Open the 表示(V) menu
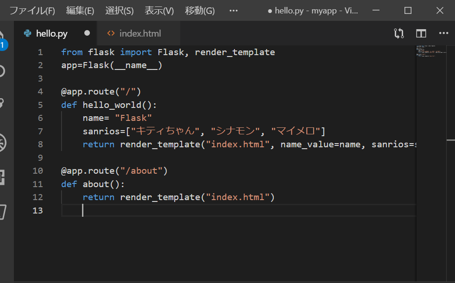455x283 pixels. pos(159,11)
